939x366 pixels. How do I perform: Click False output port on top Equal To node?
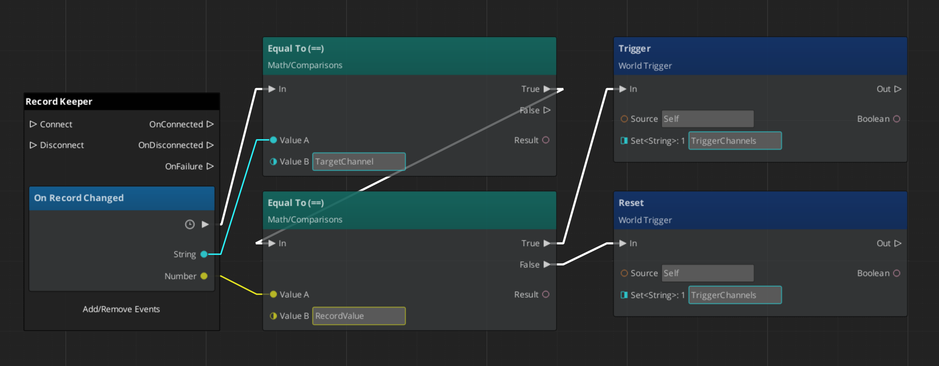[x=547, y=110]
